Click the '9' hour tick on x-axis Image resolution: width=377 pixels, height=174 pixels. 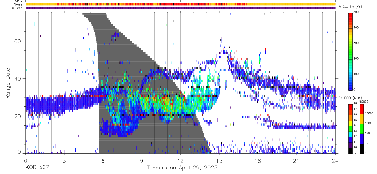coord(142,160)
